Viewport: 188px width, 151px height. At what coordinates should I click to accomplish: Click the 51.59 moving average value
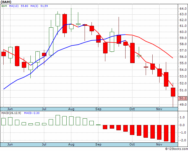click(x=44, y=6)
